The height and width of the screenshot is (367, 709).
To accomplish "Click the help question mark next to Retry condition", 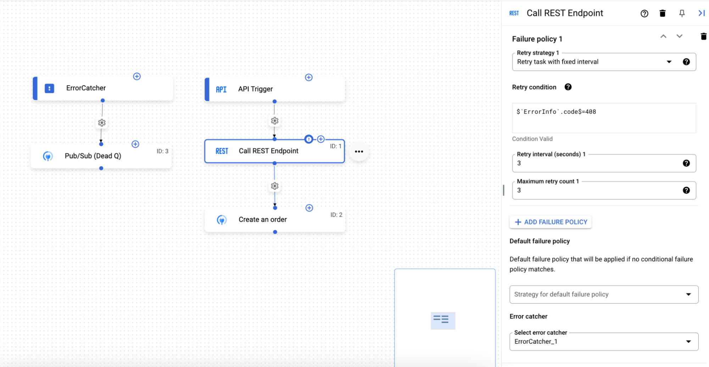I will tap(568, 87).
